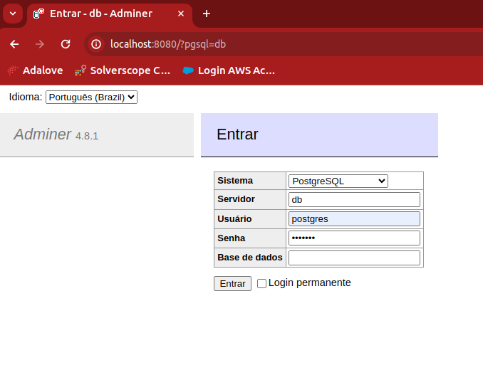Enable the Login permanente checkbox
The image size is (483, 370).
click(x=262, y=283)
